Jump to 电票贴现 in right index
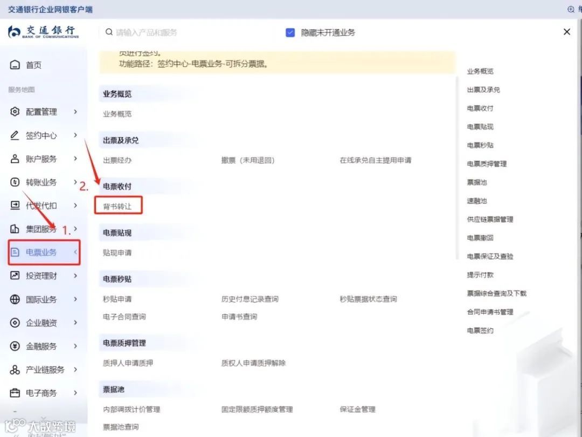 pos(480,127)
